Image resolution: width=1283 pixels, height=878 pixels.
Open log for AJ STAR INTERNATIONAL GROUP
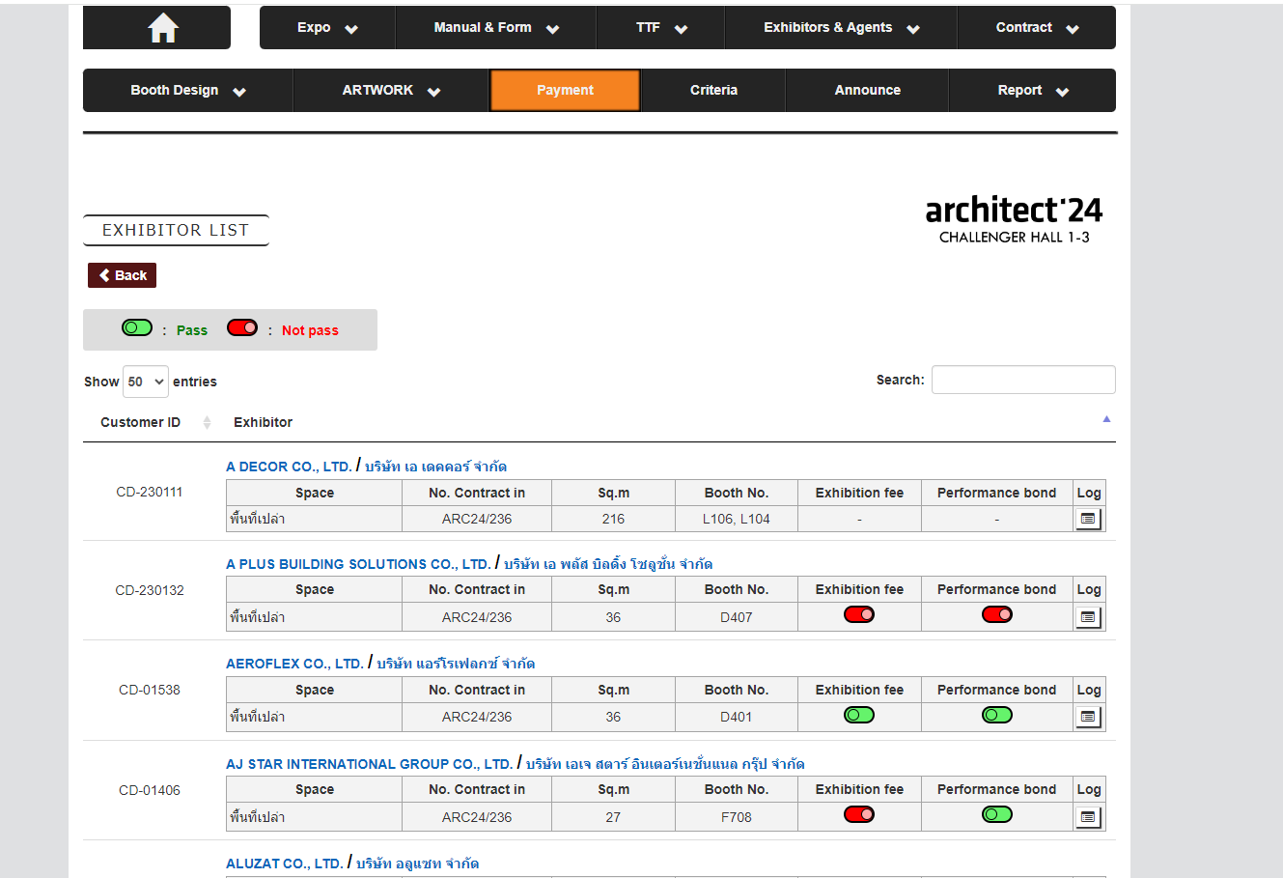(1088, 817)
